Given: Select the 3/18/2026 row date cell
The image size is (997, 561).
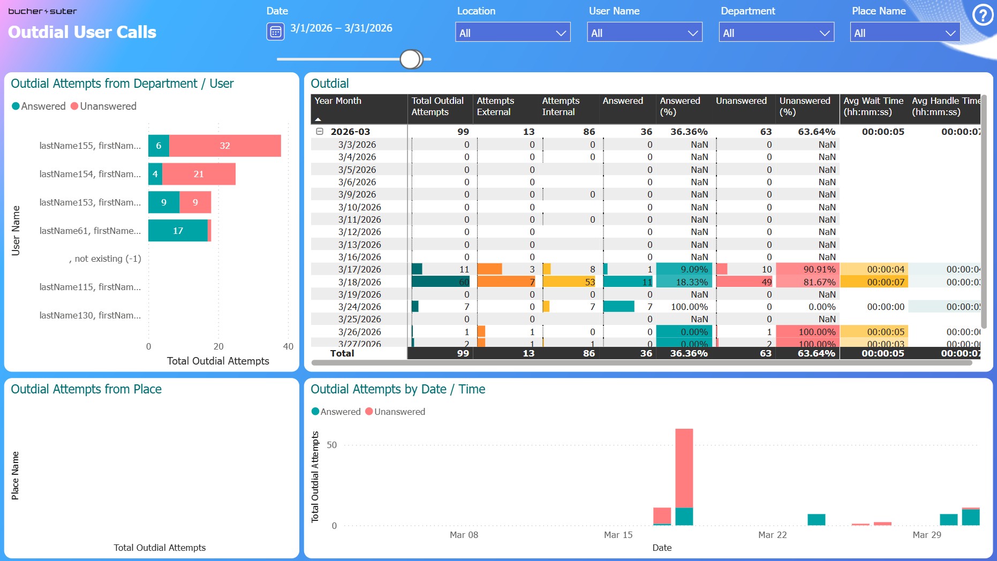Looking at the screenshot, I should pyautogui.click(x=359, y=282).
